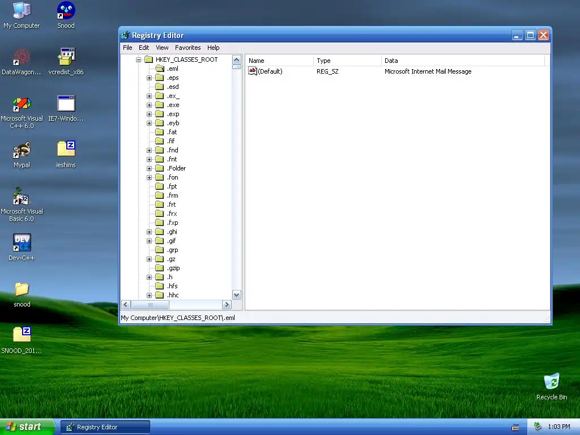Open the View menu

click(x=162, y=48)
